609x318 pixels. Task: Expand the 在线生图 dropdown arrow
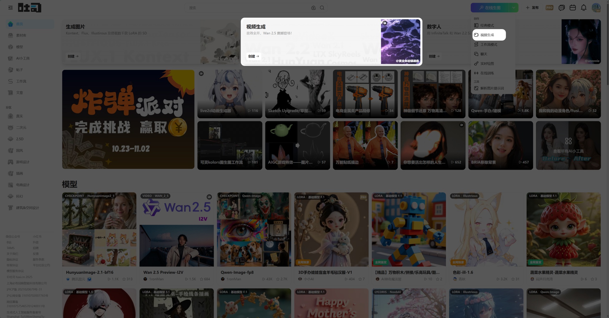click(x=514, y=8)
